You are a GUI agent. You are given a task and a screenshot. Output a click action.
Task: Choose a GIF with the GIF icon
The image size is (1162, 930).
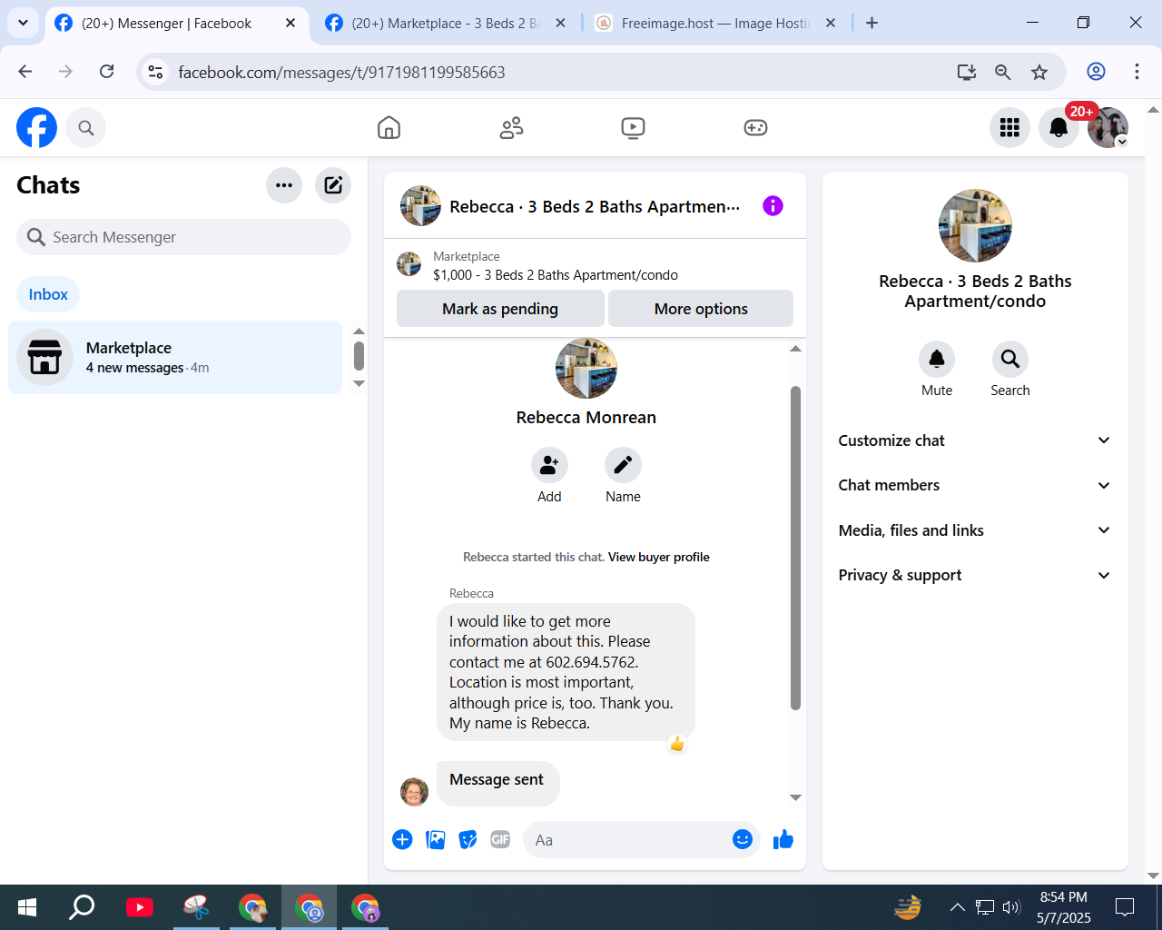tap(500, 840)
